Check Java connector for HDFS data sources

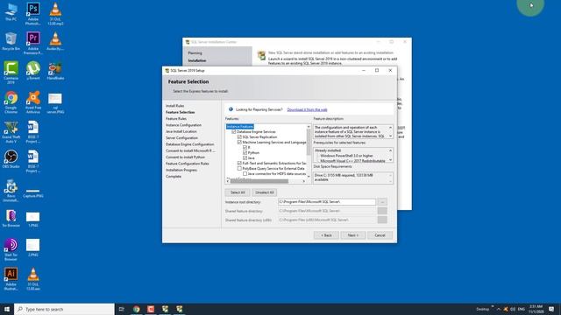[245, 173]
